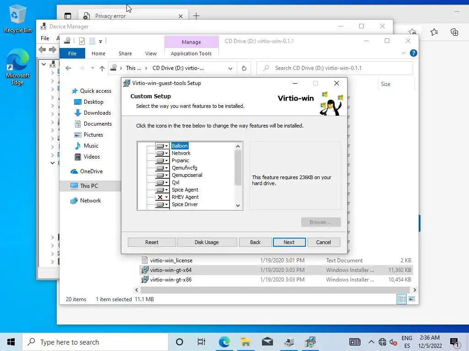Open Desktop in navigation pane

click(x=93, y=102)
